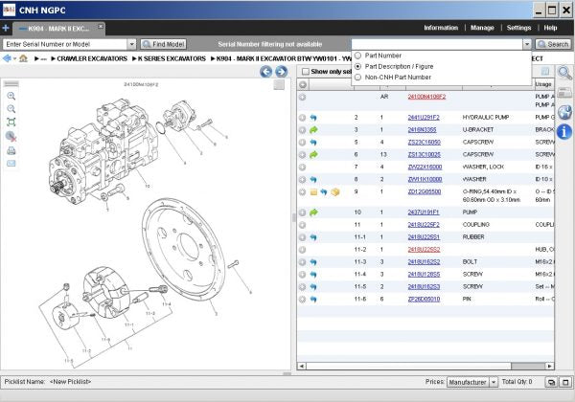The image size is (575, 402).
Task: Open the Settings menu
Action: click(x=518, y=28)
